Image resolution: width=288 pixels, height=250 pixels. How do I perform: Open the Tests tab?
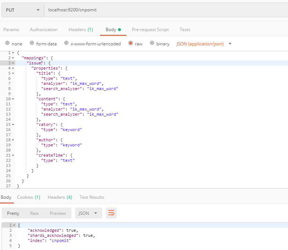pos(185,30)
